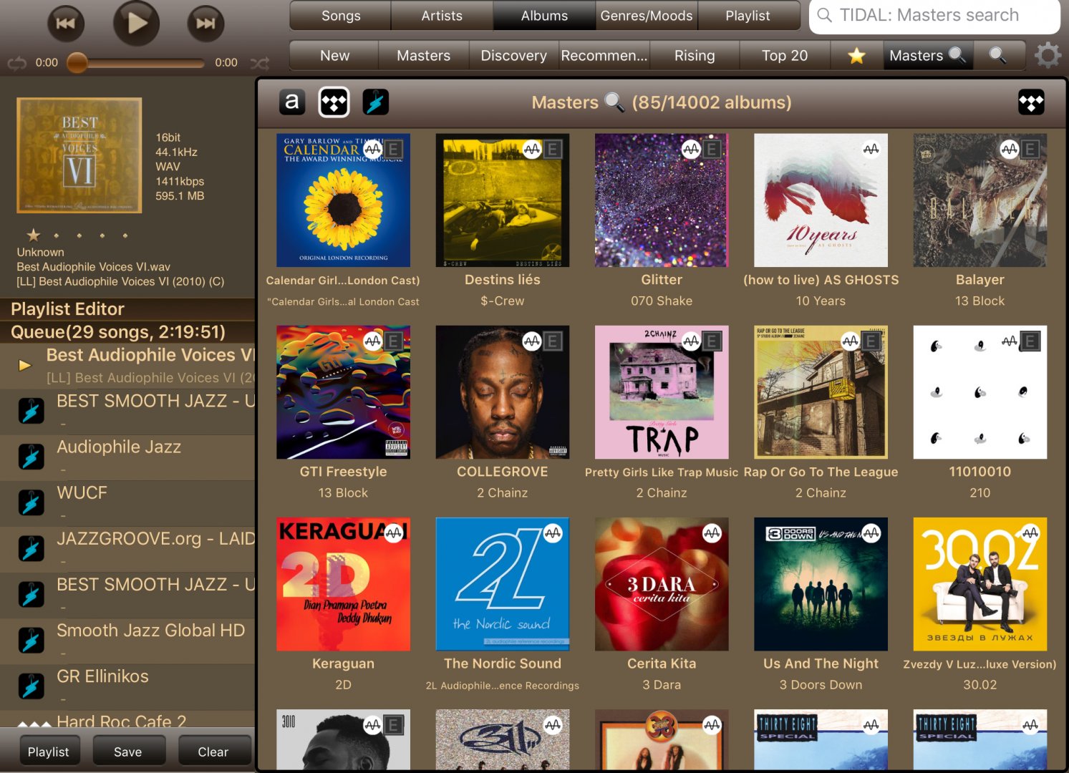Switch to Playlist tab
1069x773 pixels.
pos(748,16)
